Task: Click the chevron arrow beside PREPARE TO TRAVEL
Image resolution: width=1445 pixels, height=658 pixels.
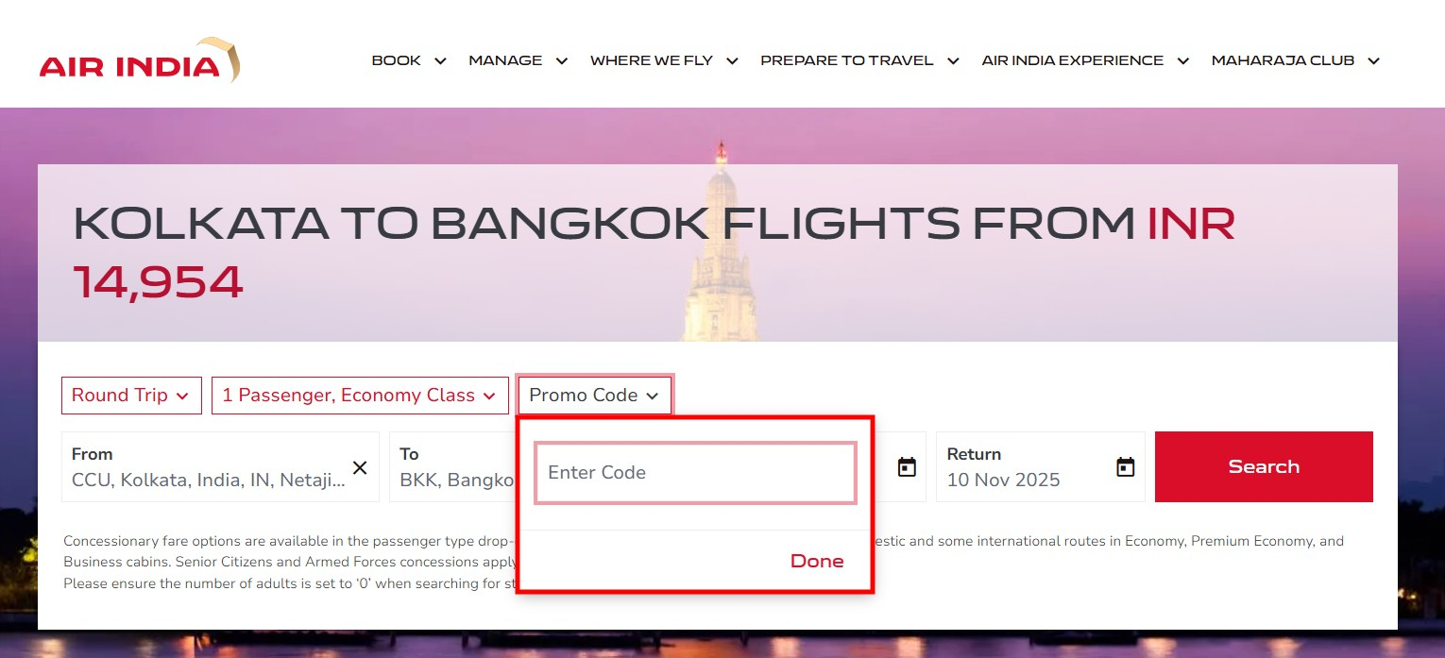Action: 953,61
